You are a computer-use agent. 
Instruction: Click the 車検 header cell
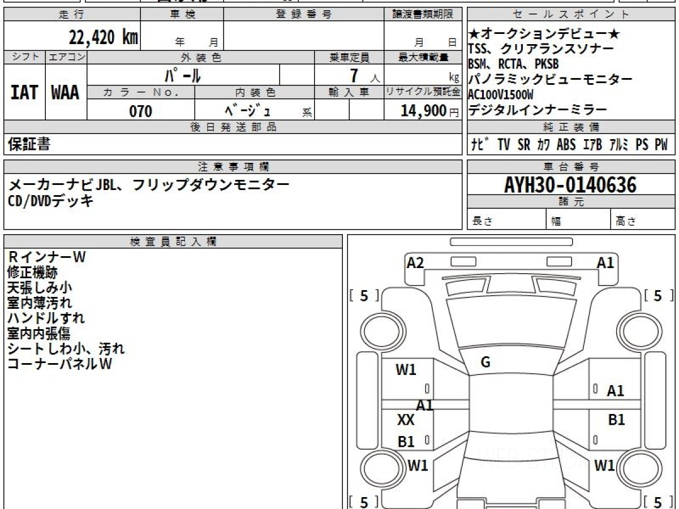[182, 15]
